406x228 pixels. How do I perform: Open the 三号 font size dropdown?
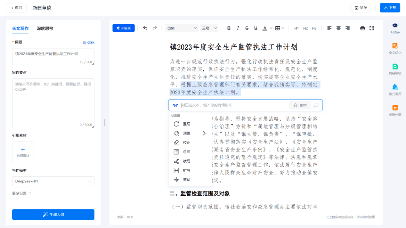[x=209, y=28]
